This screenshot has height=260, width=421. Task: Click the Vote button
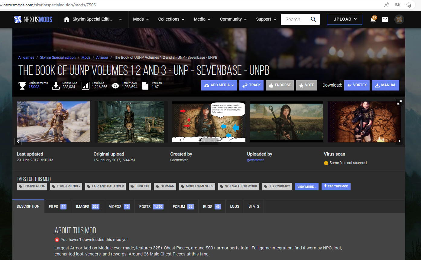pyautogui.click(x=306, y=85)
